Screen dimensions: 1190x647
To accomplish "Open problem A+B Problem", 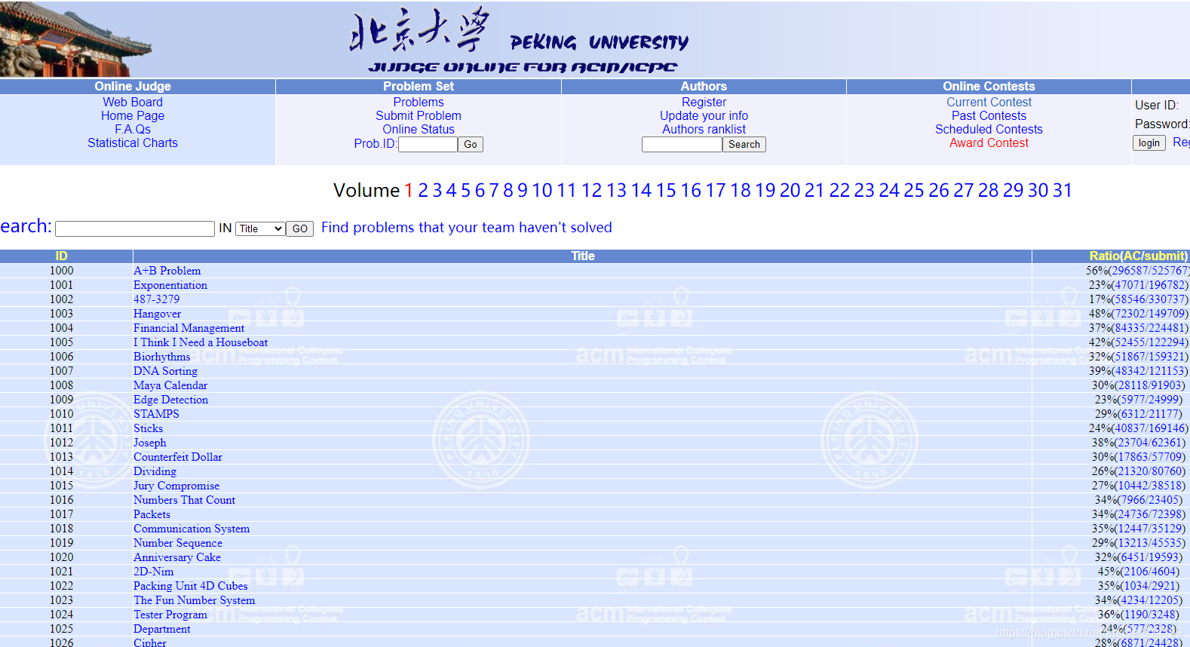I will [167, 271].
